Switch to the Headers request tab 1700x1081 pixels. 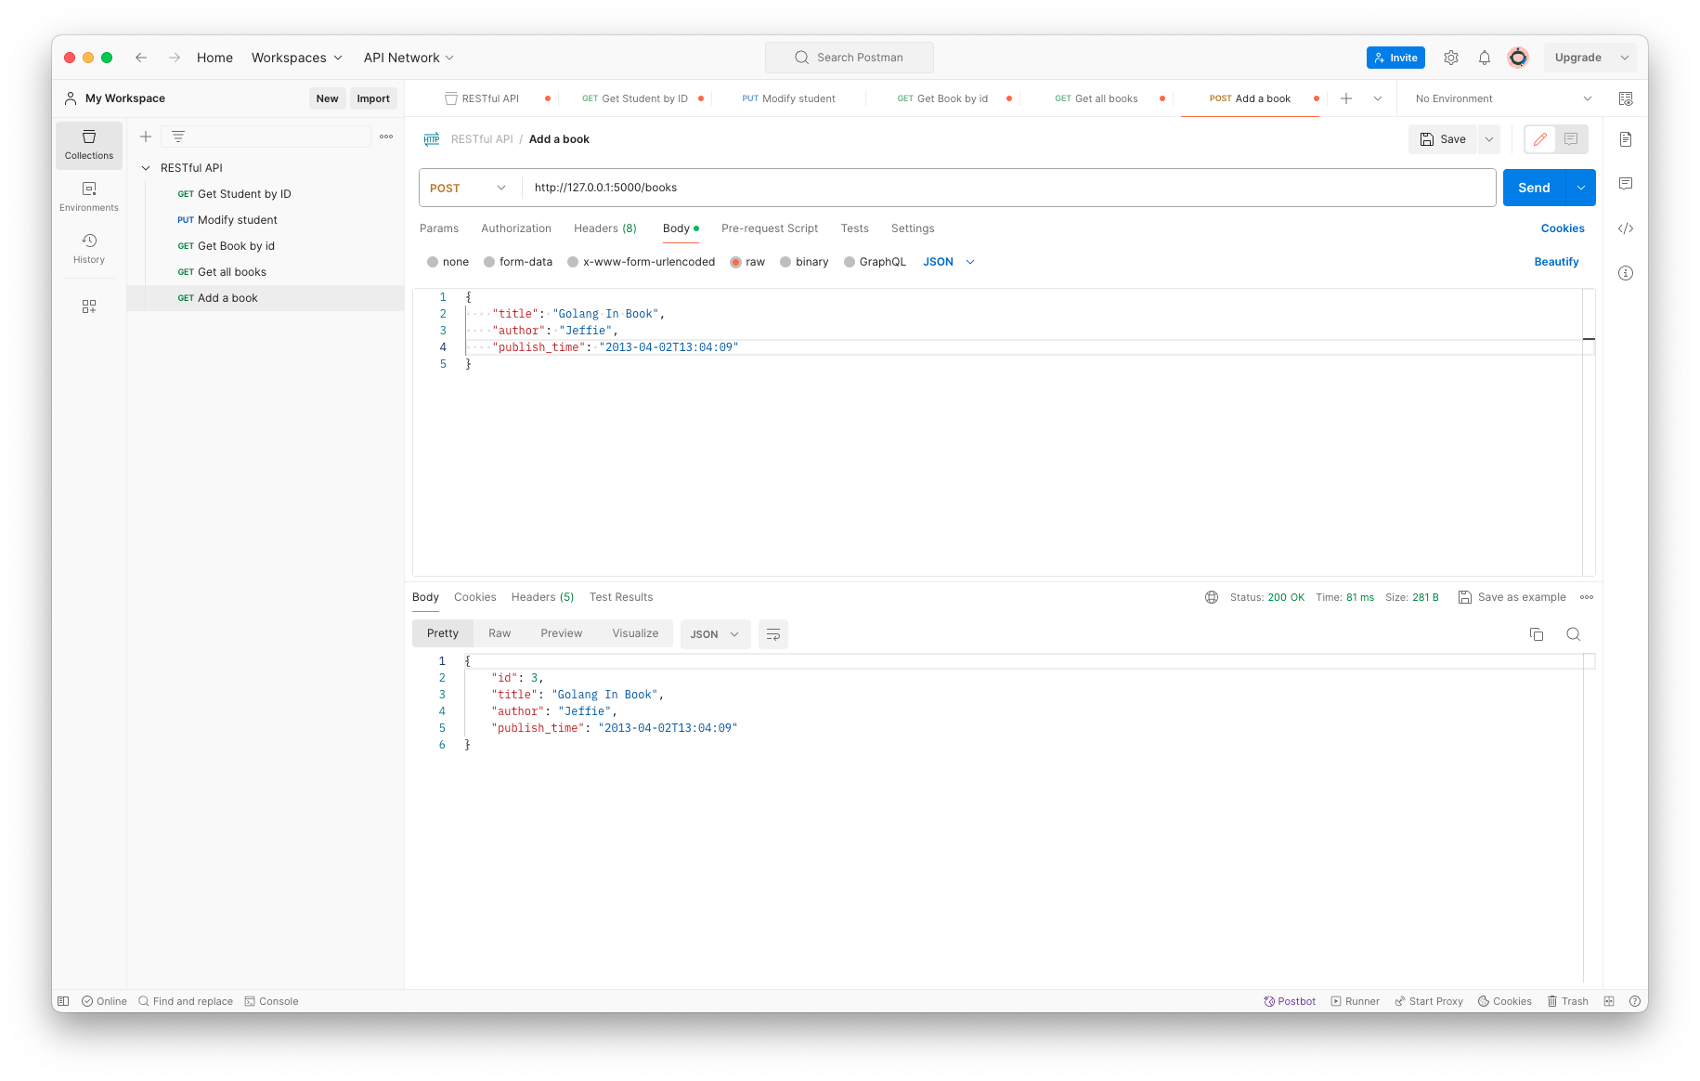pos(604,228)
